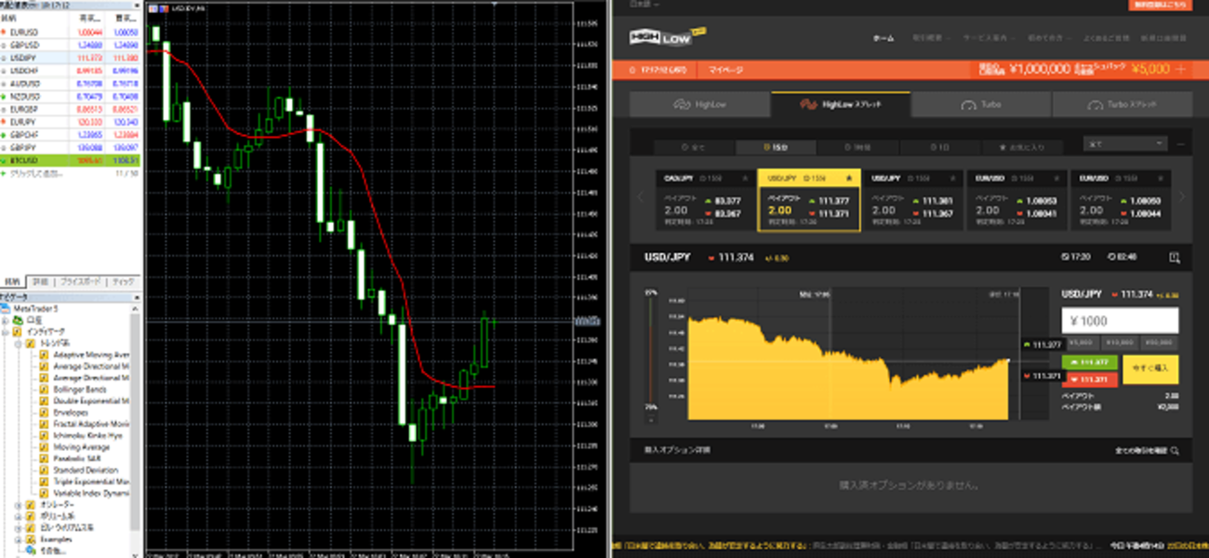Select highlighted USD/JPY 15-min option card

(x=809, y=200)
